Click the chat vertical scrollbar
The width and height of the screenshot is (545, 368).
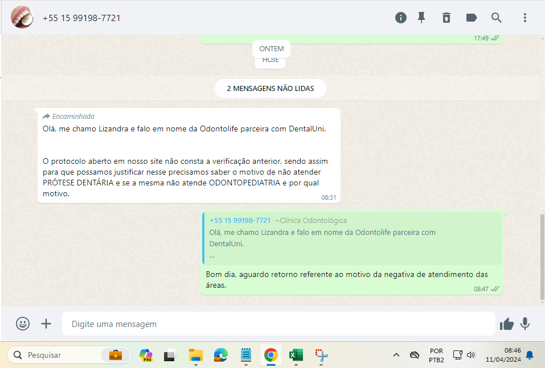[x=542, y=256]
